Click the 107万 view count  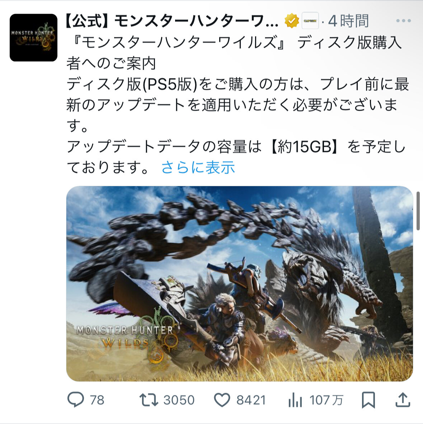326,400
